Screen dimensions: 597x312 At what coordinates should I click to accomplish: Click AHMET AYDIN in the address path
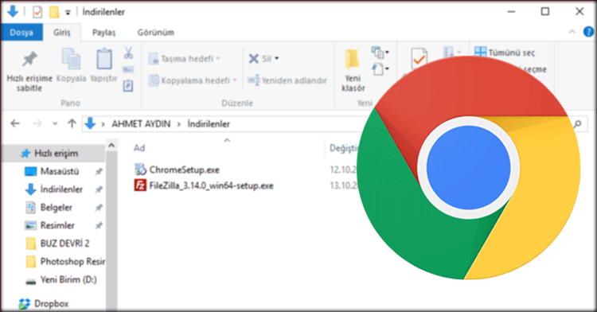pyautogui.click(x=141, y=124)
